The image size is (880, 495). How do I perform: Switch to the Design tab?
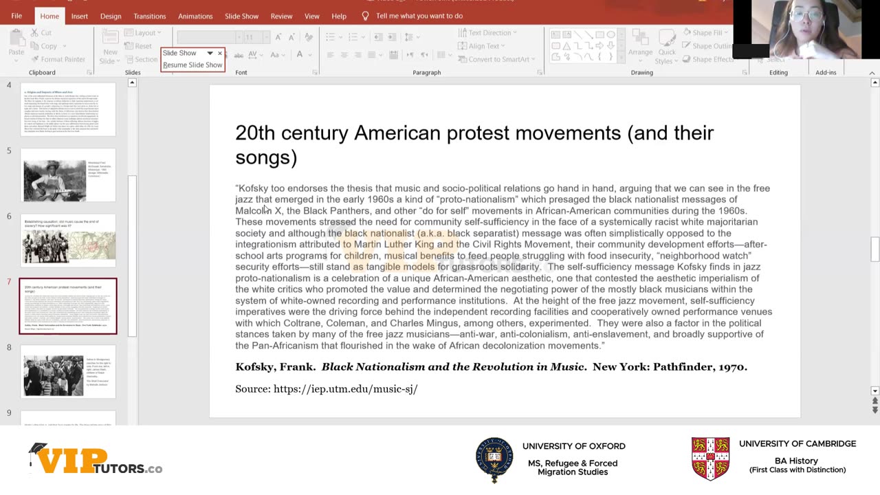(111, 16)
